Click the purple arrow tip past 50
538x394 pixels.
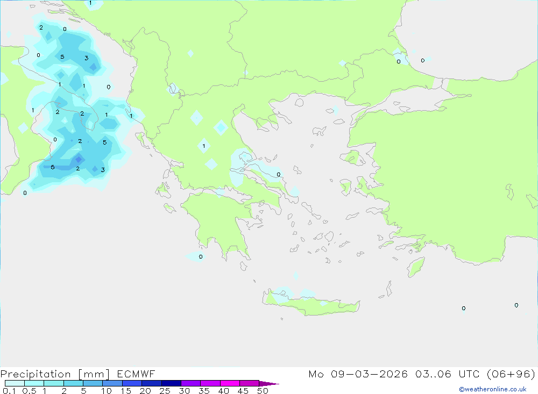tap(269, 384)
